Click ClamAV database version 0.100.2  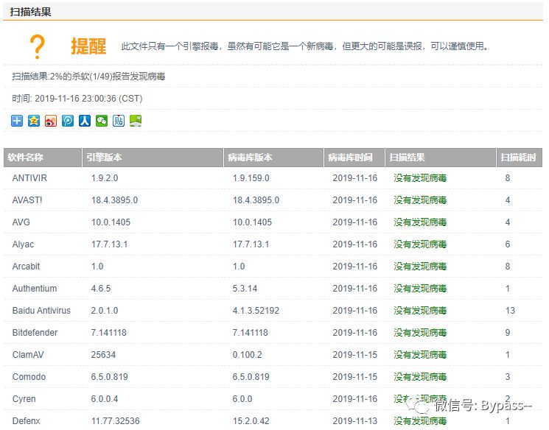click(x=247, y=355)
